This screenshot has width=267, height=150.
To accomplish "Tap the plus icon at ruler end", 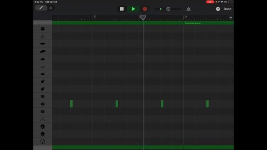I will [x=231, y=17].
